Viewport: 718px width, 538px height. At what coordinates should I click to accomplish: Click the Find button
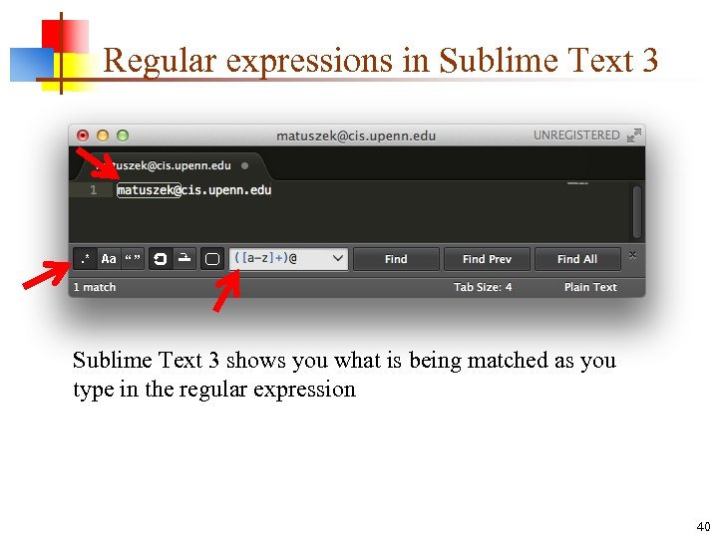click(396, 259)
